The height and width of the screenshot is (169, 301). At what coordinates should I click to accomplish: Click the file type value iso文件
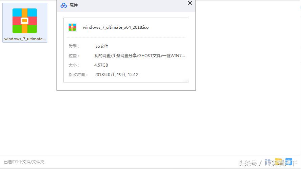(x=101, y=46)
